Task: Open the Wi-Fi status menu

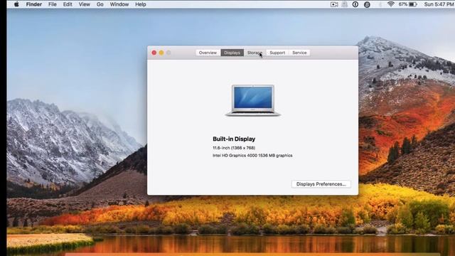Action: point(390,4)
